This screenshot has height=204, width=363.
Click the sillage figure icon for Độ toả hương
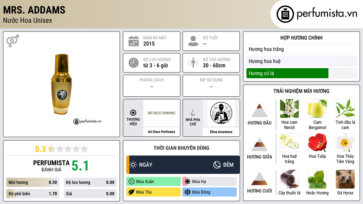[193, 63]
